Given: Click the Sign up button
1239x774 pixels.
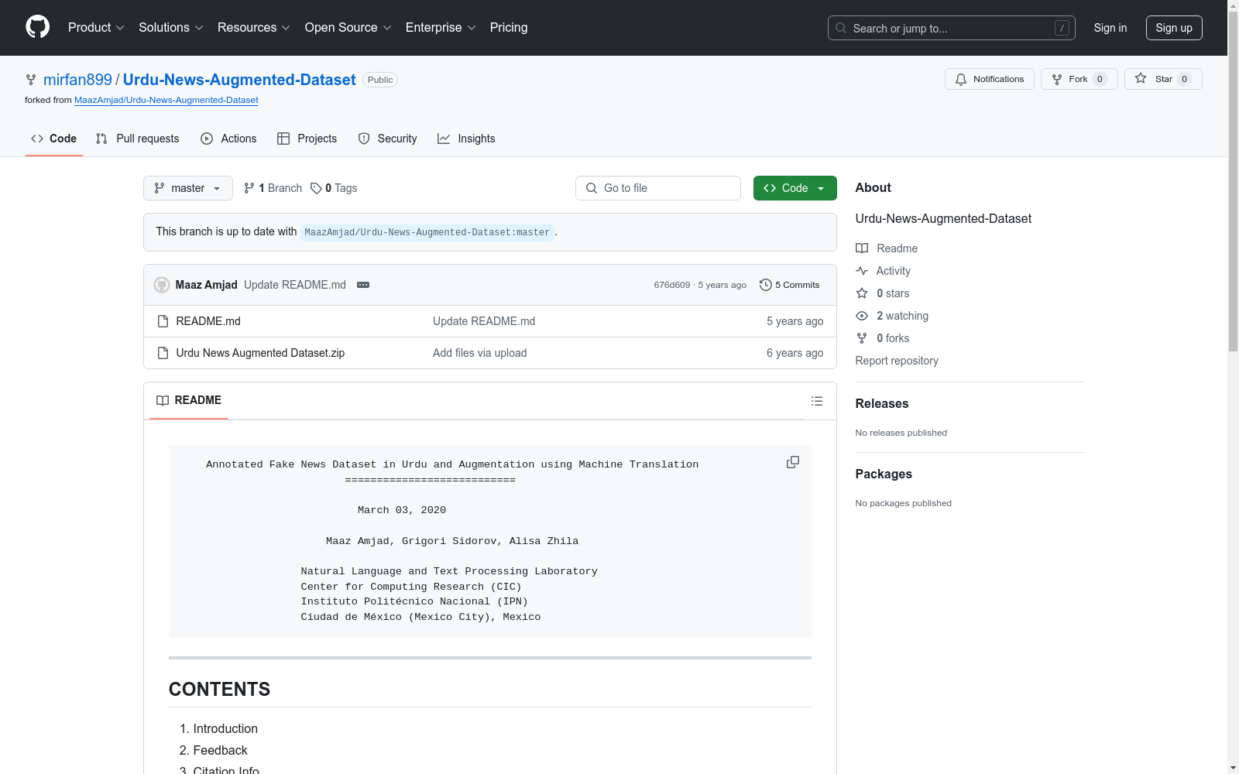Looking at the screenshot, I should pos(1174,28).
